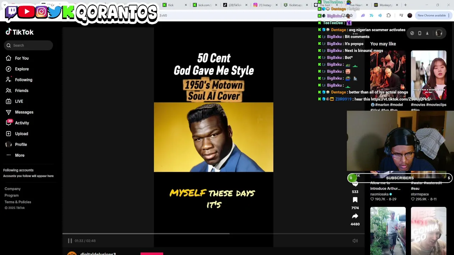454x255 pixels.
Task: Switch to the kick.com browser tab
Action: pos(205,5)
